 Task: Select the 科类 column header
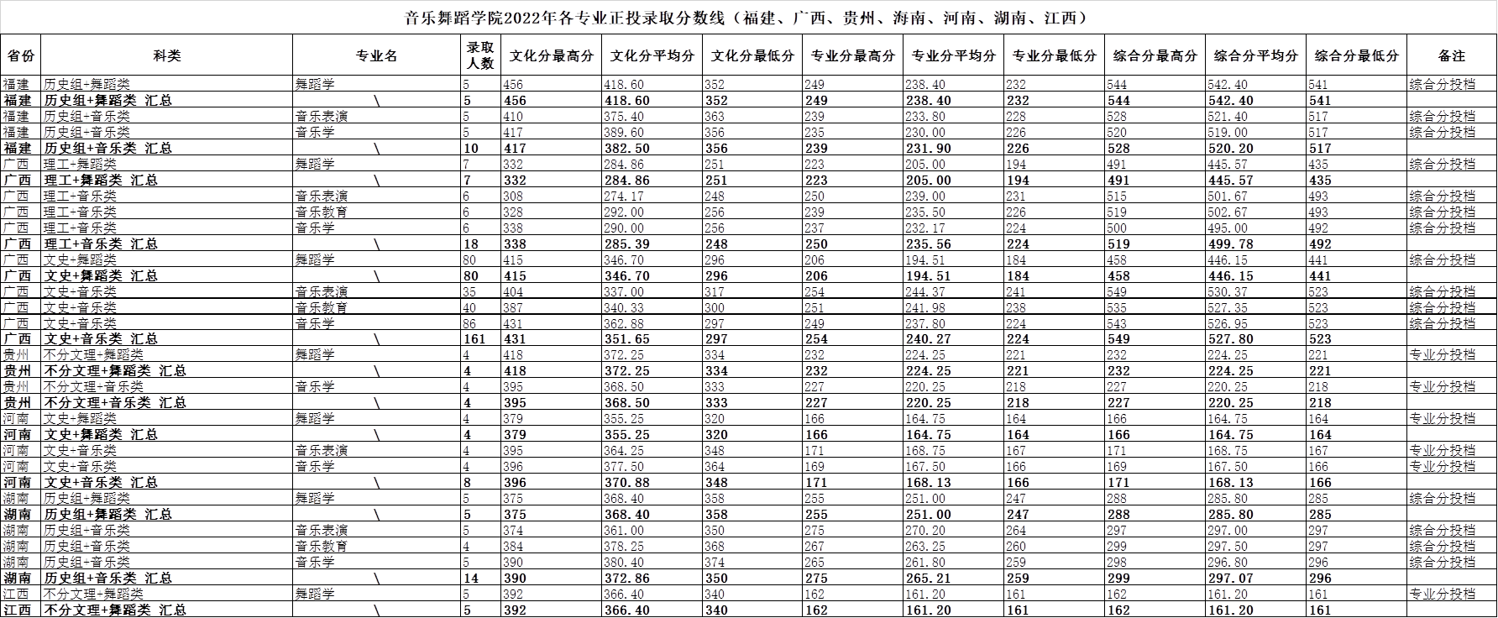pyautogui.click(x=166, y=55)
